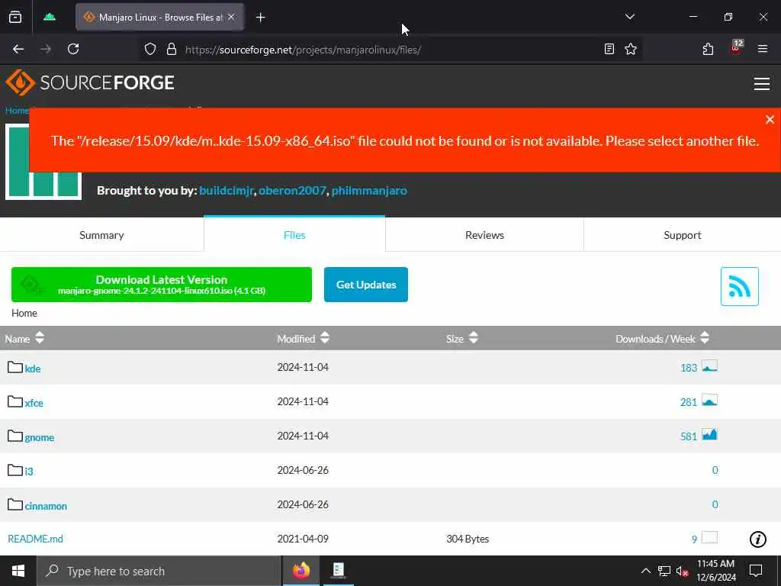The height and width of the screenshot is (586, 781).
Task: Open gnome download stats chart icon
Action: [x=709, y=434]
